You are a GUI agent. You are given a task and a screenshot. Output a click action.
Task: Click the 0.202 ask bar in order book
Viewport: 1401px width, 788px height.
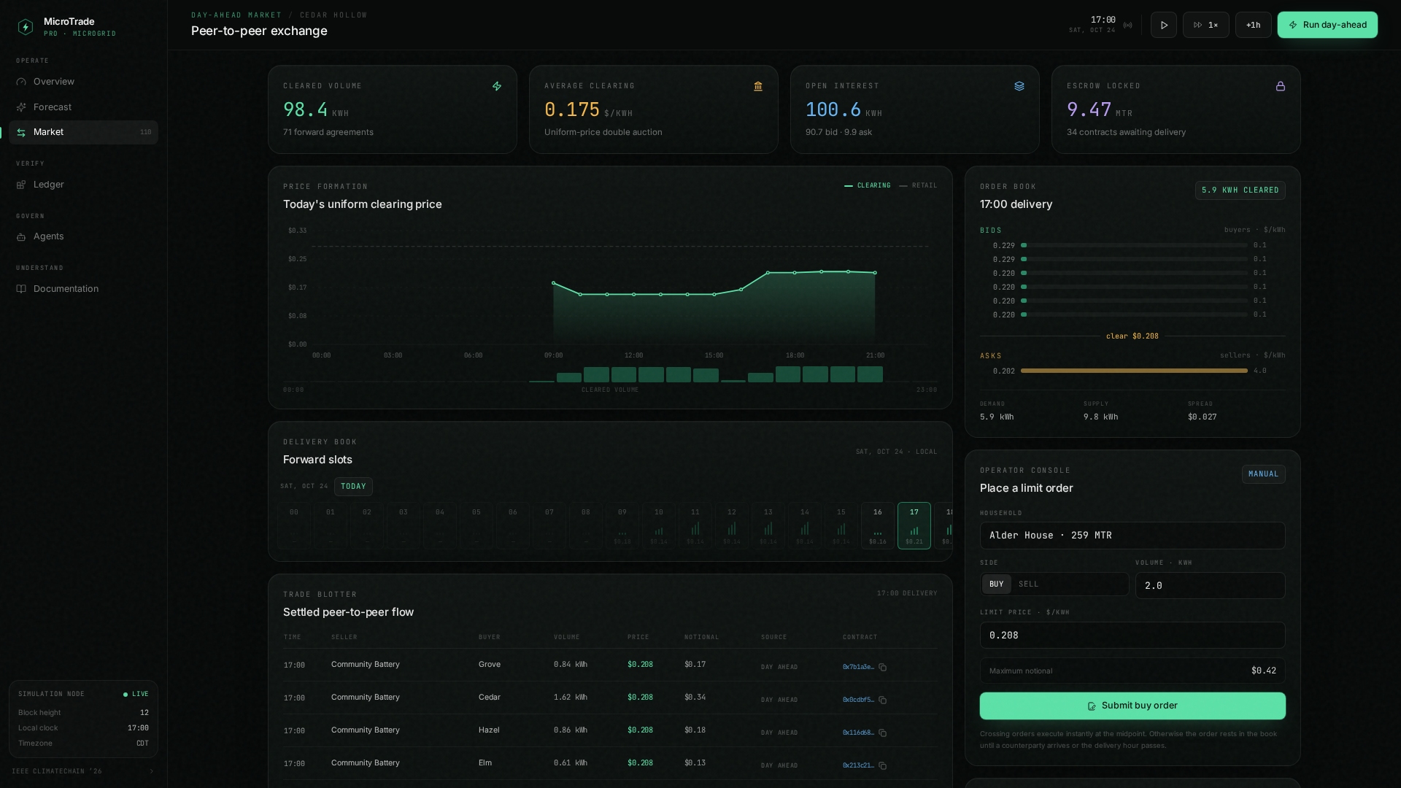1134,371
